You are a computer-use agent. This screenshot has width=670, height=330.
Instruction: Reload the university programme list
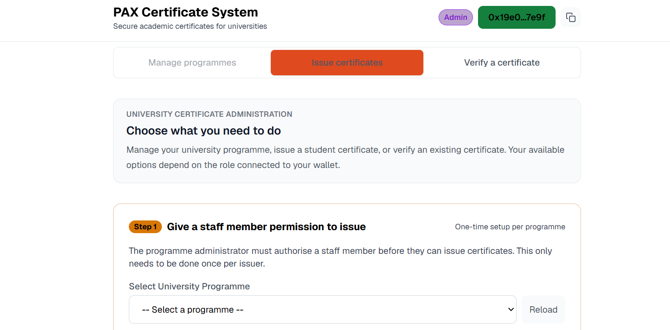click(x=543, y=310)
